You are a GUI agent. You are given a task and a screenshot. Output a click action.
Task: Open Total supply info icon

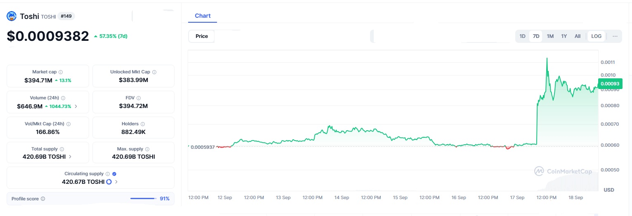[62, 149]
